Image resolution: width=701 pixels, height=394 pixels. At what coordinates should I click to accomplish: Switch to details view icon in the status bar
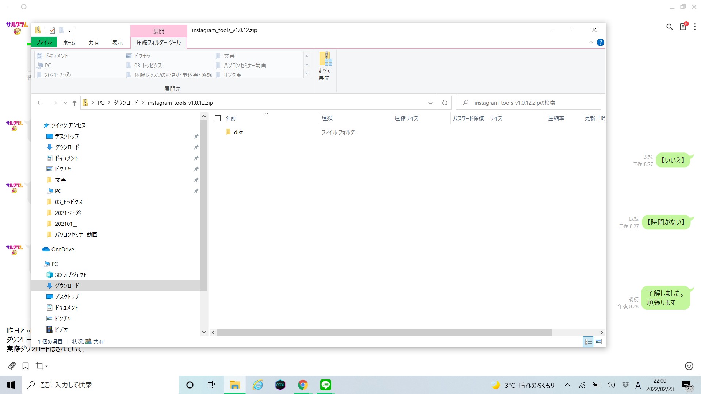[588, 342]
